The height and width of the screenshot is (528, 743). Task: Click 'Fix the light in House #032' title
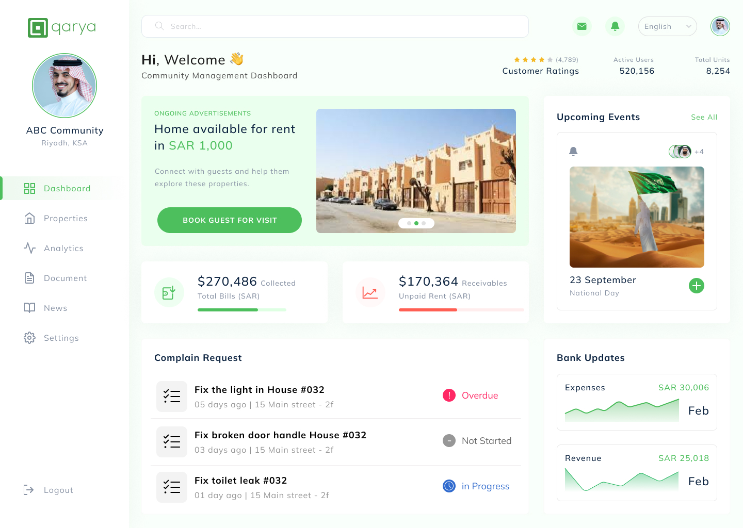click(x=260, y=390)
